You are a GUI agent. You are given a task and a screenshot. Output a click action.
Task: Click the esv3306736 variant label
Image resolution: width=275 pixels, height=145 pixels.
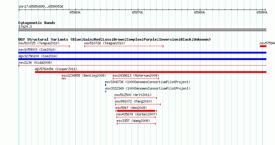pyautogui.click(x=147, y=82)
